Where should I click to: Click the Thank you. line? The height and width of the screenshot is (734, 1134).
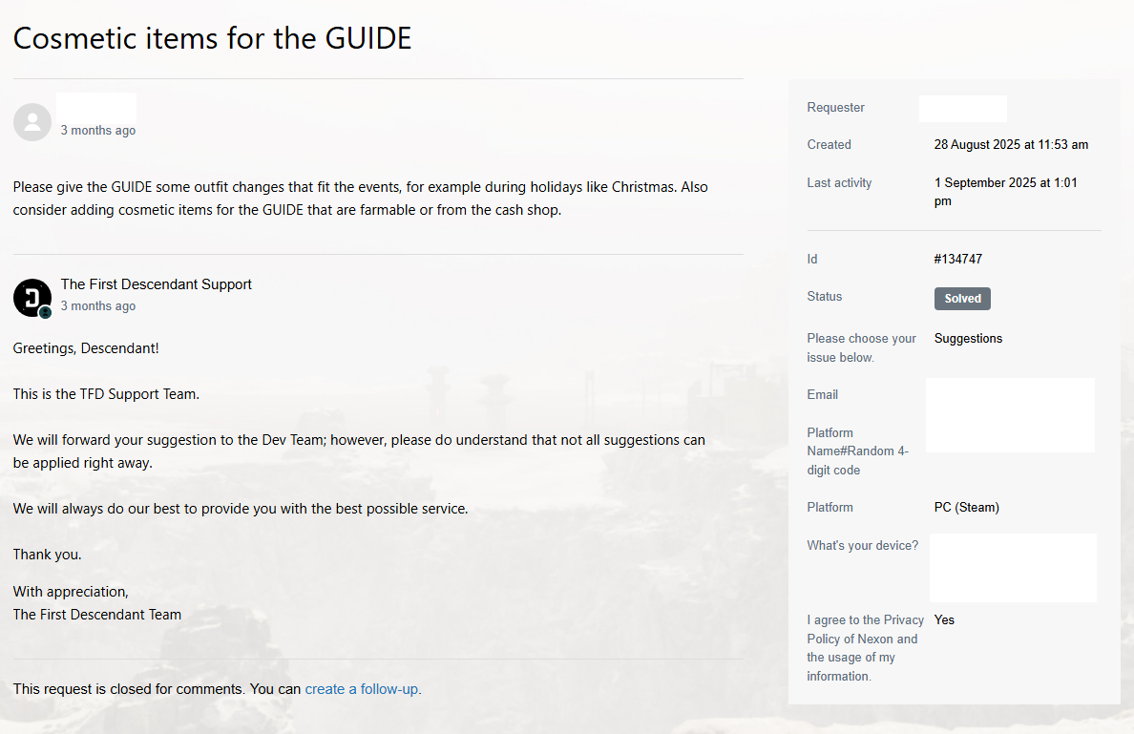(47, 555)
